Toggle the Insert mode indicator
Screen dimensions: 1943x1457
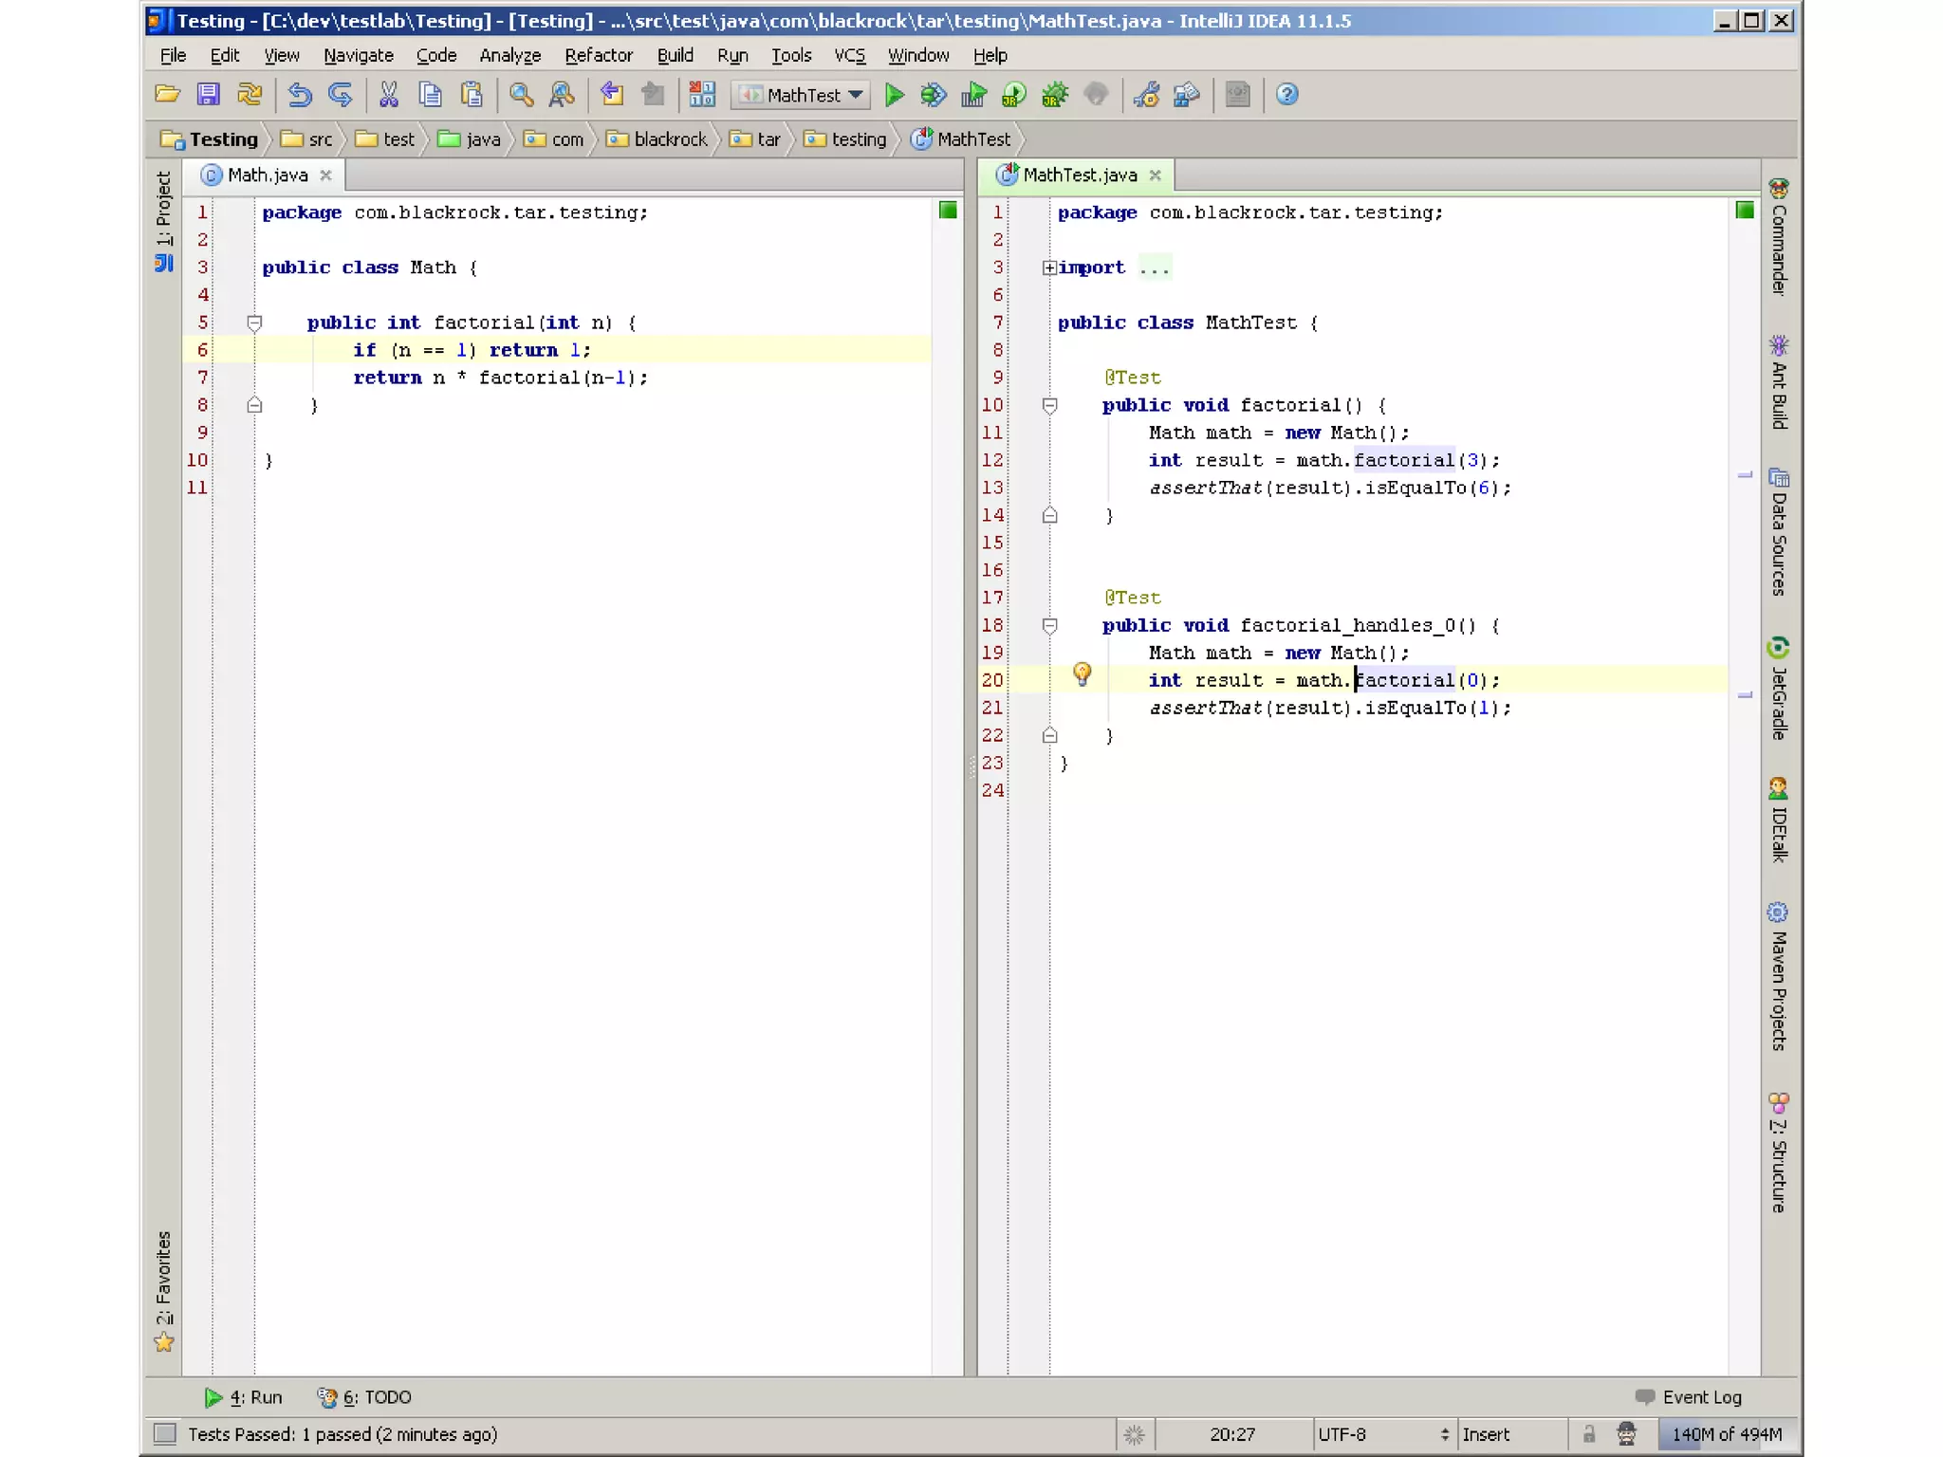(x=1486, y=1434)
